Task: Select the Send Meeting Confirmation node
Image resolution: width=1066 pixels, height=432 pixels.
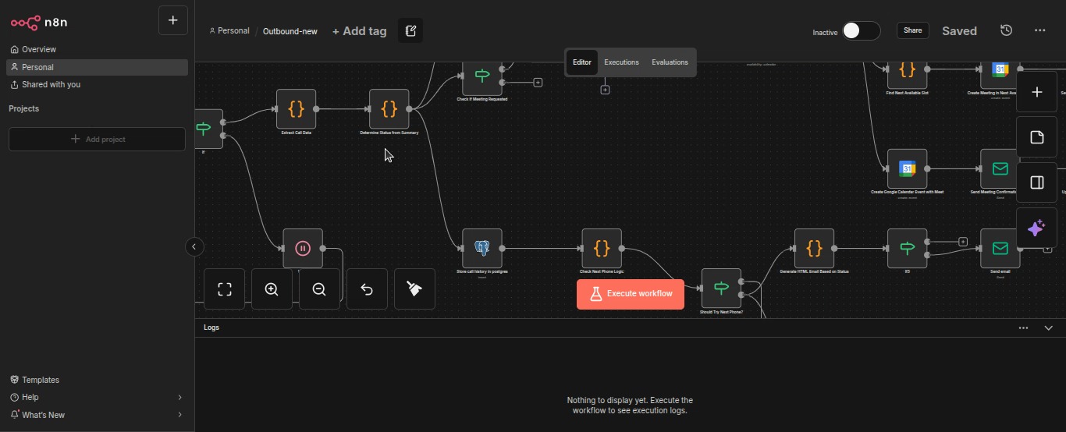Action: (1000, 168)
